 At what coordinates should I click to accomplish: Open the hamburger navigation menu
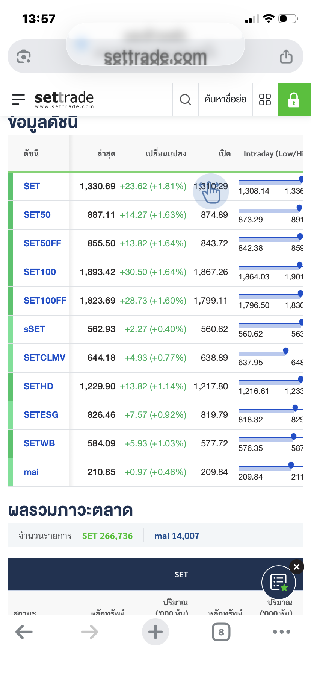click(x=18, y=99)
